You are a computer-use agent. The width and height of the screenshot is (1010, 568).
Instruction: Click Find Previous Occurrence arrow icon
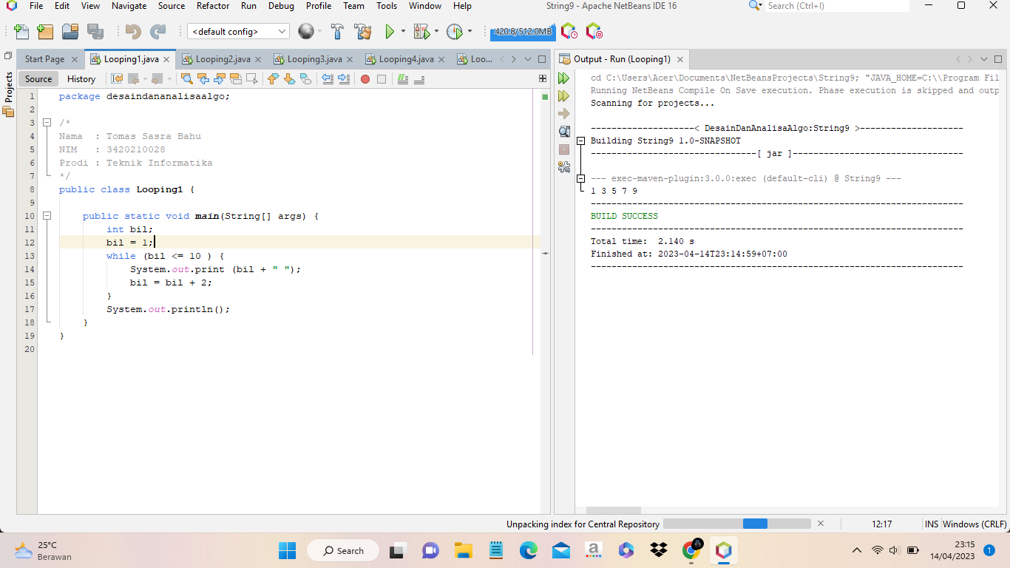[203, 79]
